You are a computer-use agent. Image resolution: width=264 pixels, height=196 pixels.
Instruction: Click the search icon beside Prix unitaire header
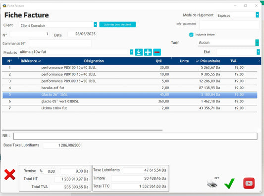tap(197, 61)
